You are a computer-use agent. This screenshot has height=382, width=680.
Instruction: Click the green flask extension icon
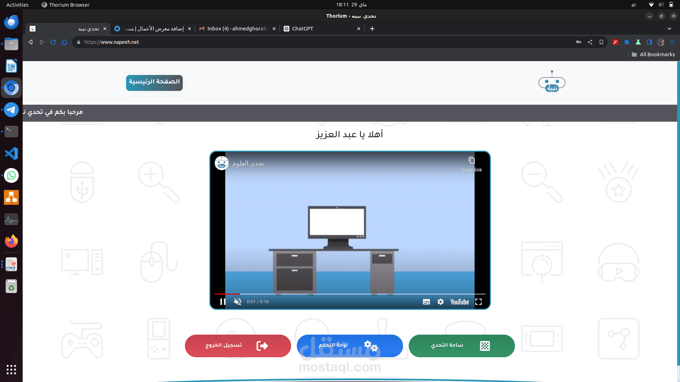tap(638, 42)
